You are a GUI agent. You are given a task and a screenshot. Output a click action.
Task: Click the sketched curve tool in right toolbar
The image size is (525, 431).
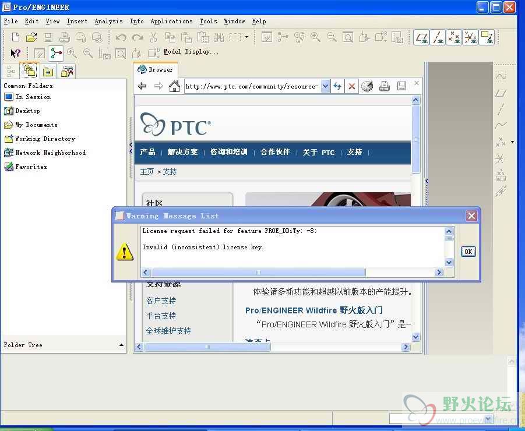pos(501,125)
